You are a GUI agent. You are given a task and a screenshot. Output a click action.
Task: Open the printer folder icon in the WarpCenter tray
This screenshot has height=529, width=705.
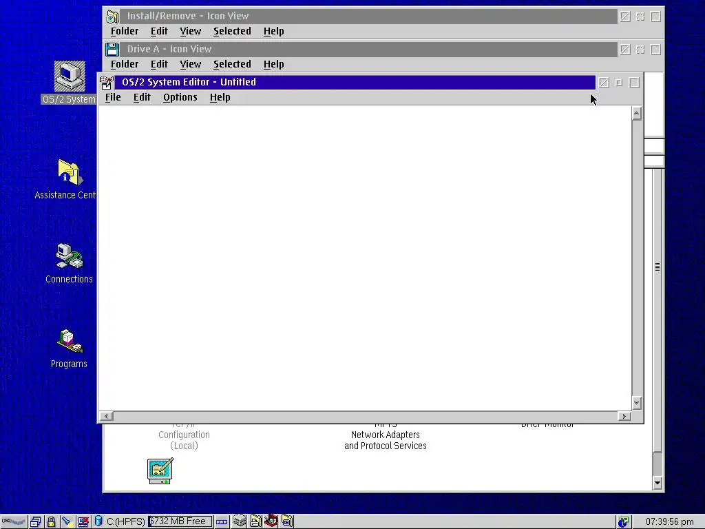tap(255, 521)
